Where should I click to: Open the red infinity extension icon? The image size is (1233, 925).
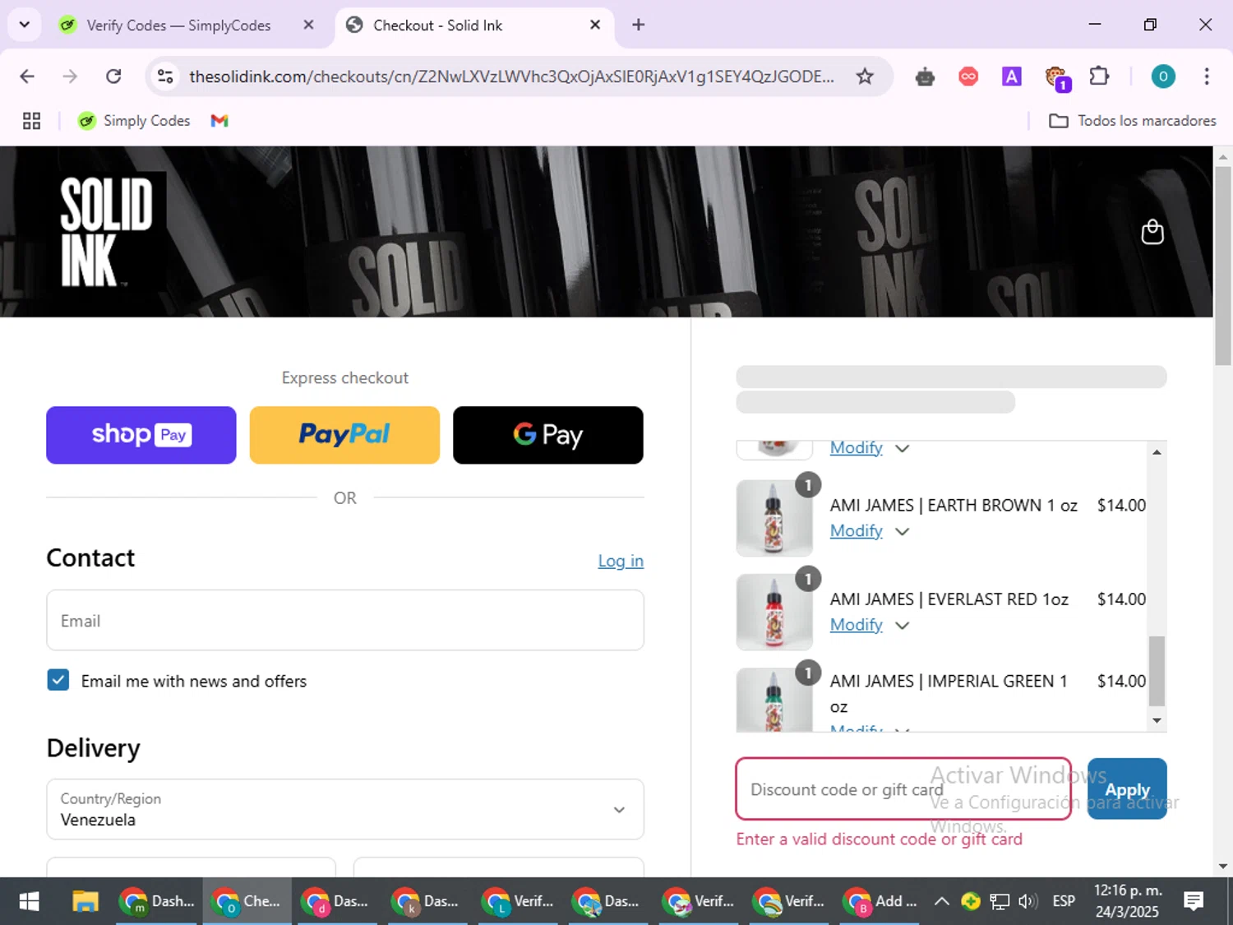click(968, 76)
